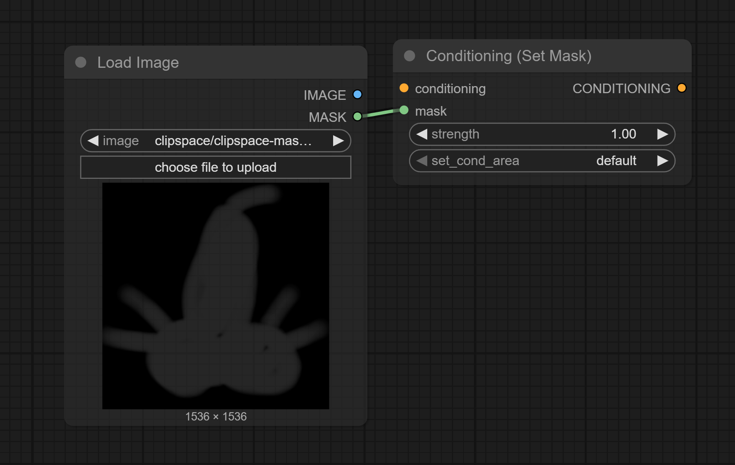
Task: Click the green mask input socket
Action: click(404, 110)
